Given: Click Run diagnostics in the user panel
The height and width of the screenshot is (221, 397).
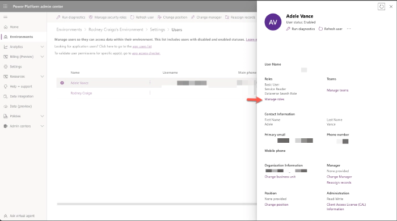Looking at the screenshot, I should 301,29.
